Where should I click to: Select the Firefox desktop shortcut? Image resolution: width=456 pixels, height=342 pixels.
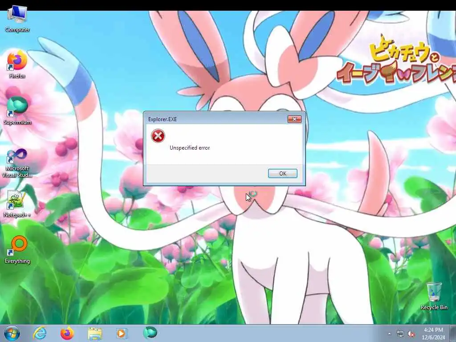[x=17, y=65]
